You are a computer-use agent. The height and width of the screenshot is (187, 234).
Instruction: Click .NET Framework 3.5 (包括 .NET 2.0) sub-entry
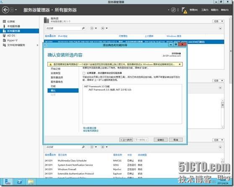(x=110, y=90)
